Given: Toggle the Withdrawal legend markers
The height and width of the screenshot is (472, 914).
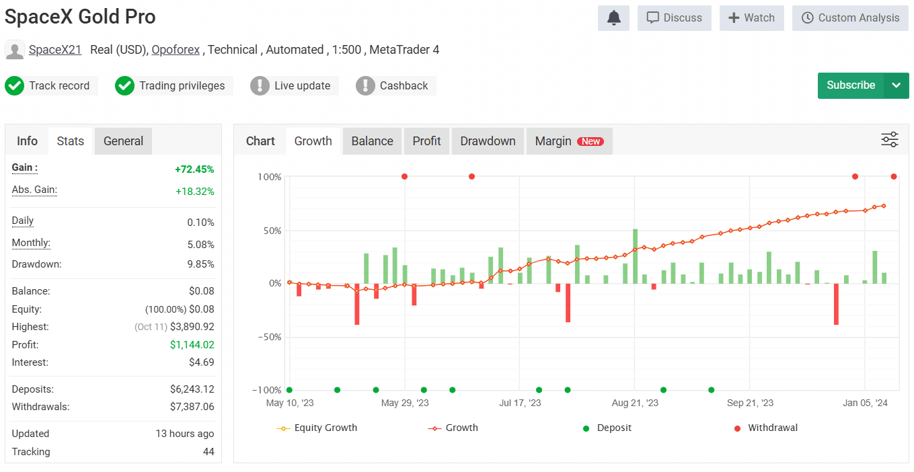Looking at the screenshot, I should click(765, 428).
